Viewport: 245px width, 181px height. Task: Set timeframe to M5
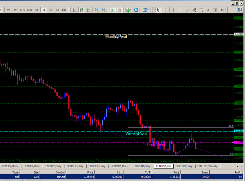(15, 10)
